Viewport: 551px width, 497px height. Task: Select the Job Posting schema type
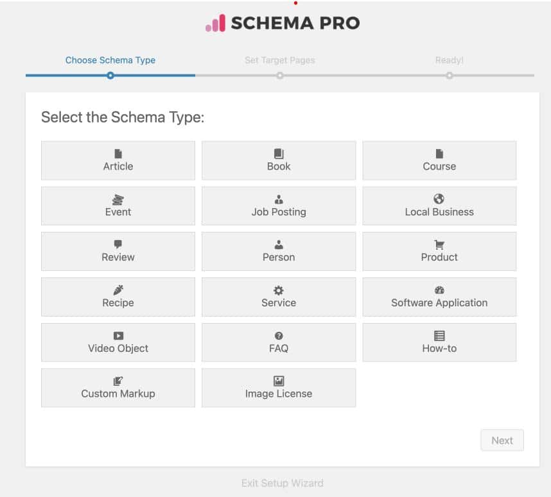coord(279,206)
